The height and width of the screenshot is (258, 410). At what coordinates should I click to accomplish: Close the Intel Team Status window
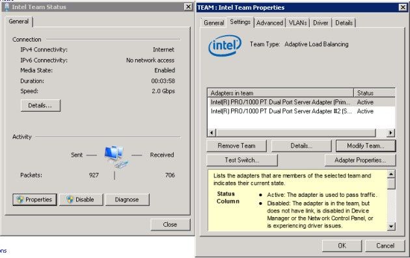[x=188, y=6]
